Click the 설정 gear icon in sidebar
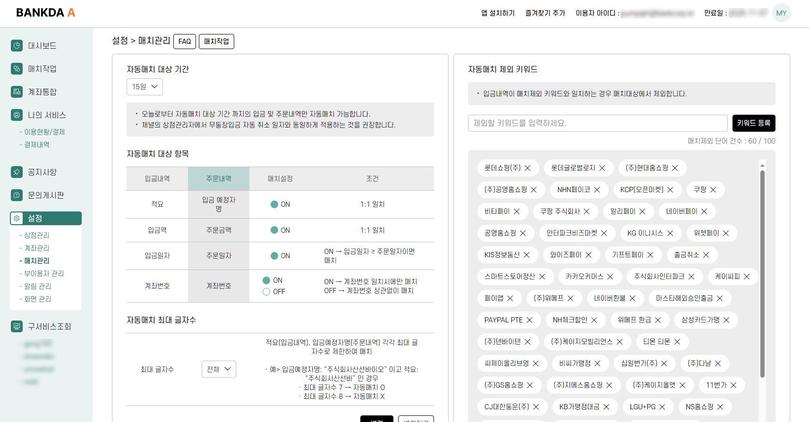 [17, 218]
